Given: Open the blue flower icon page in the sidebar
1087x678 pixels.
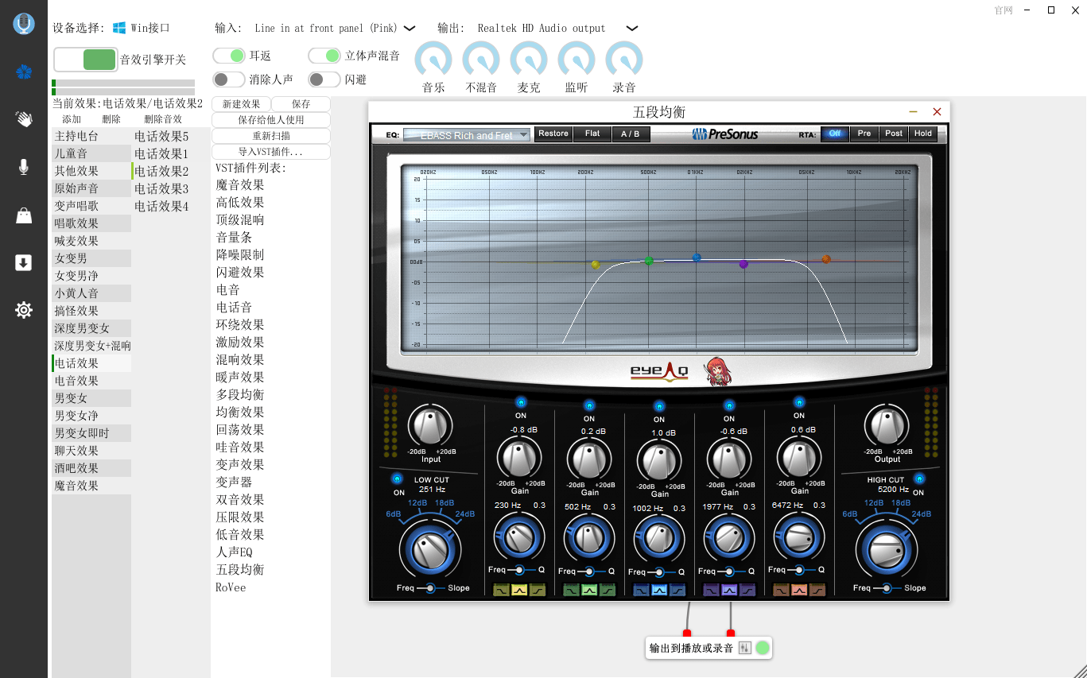Looking at the screenshot, I should 24,72.
